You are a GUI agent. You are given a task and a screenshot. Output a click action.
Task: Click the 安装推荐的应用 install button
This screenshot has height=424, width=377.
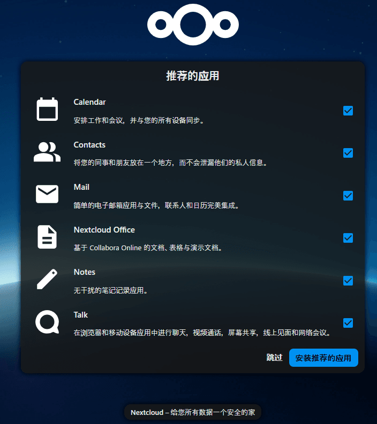323,358
